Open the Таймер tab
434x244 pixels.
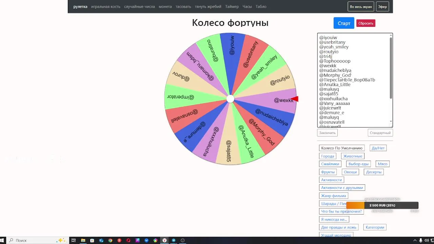tap(232, 6)
